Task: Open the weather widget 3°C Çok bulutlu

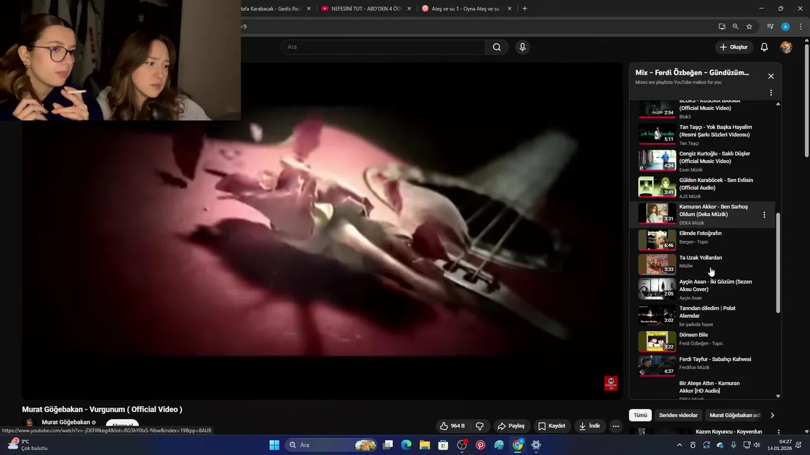Action: (28, 445)
